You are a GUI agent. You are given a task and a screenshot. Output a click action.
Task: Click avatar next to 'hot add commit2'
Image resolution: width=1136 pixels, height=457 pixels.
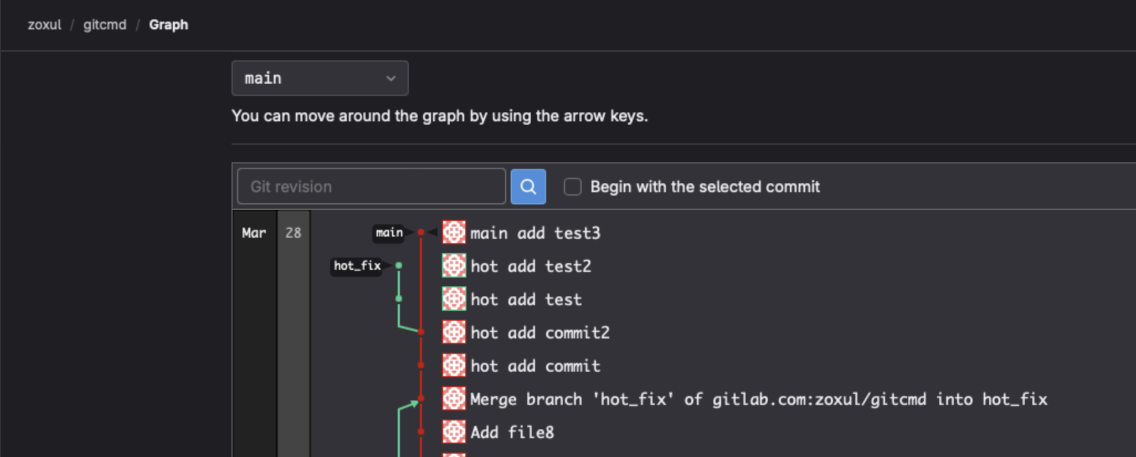[454, 332]
